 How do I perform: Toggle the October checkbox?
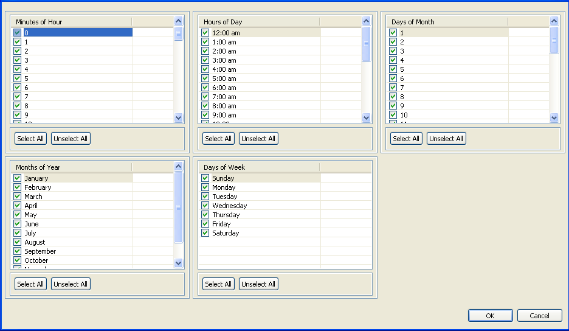click(x=17, y=260)
